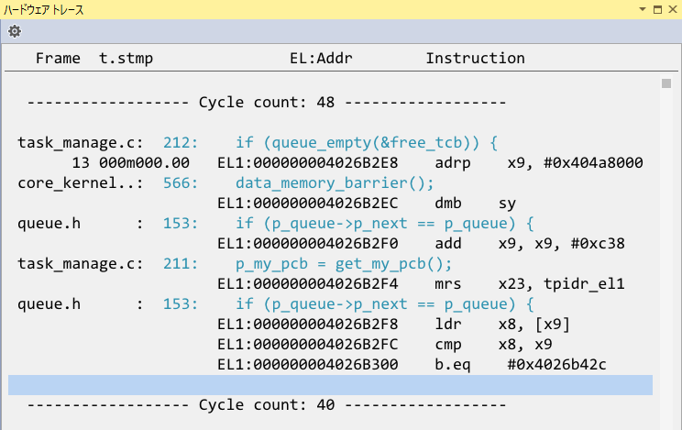
Task: Click the Instruction column header
Action: [x=475, y=59]
